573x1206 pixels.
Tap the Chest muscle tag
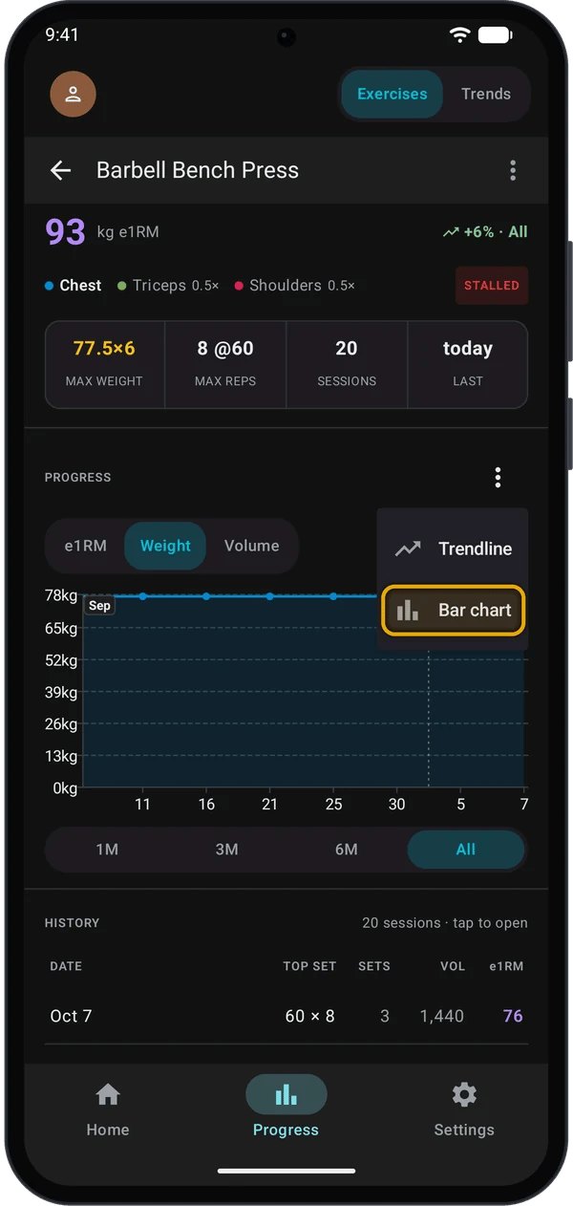pyautogui.click(x=74, y=286)
